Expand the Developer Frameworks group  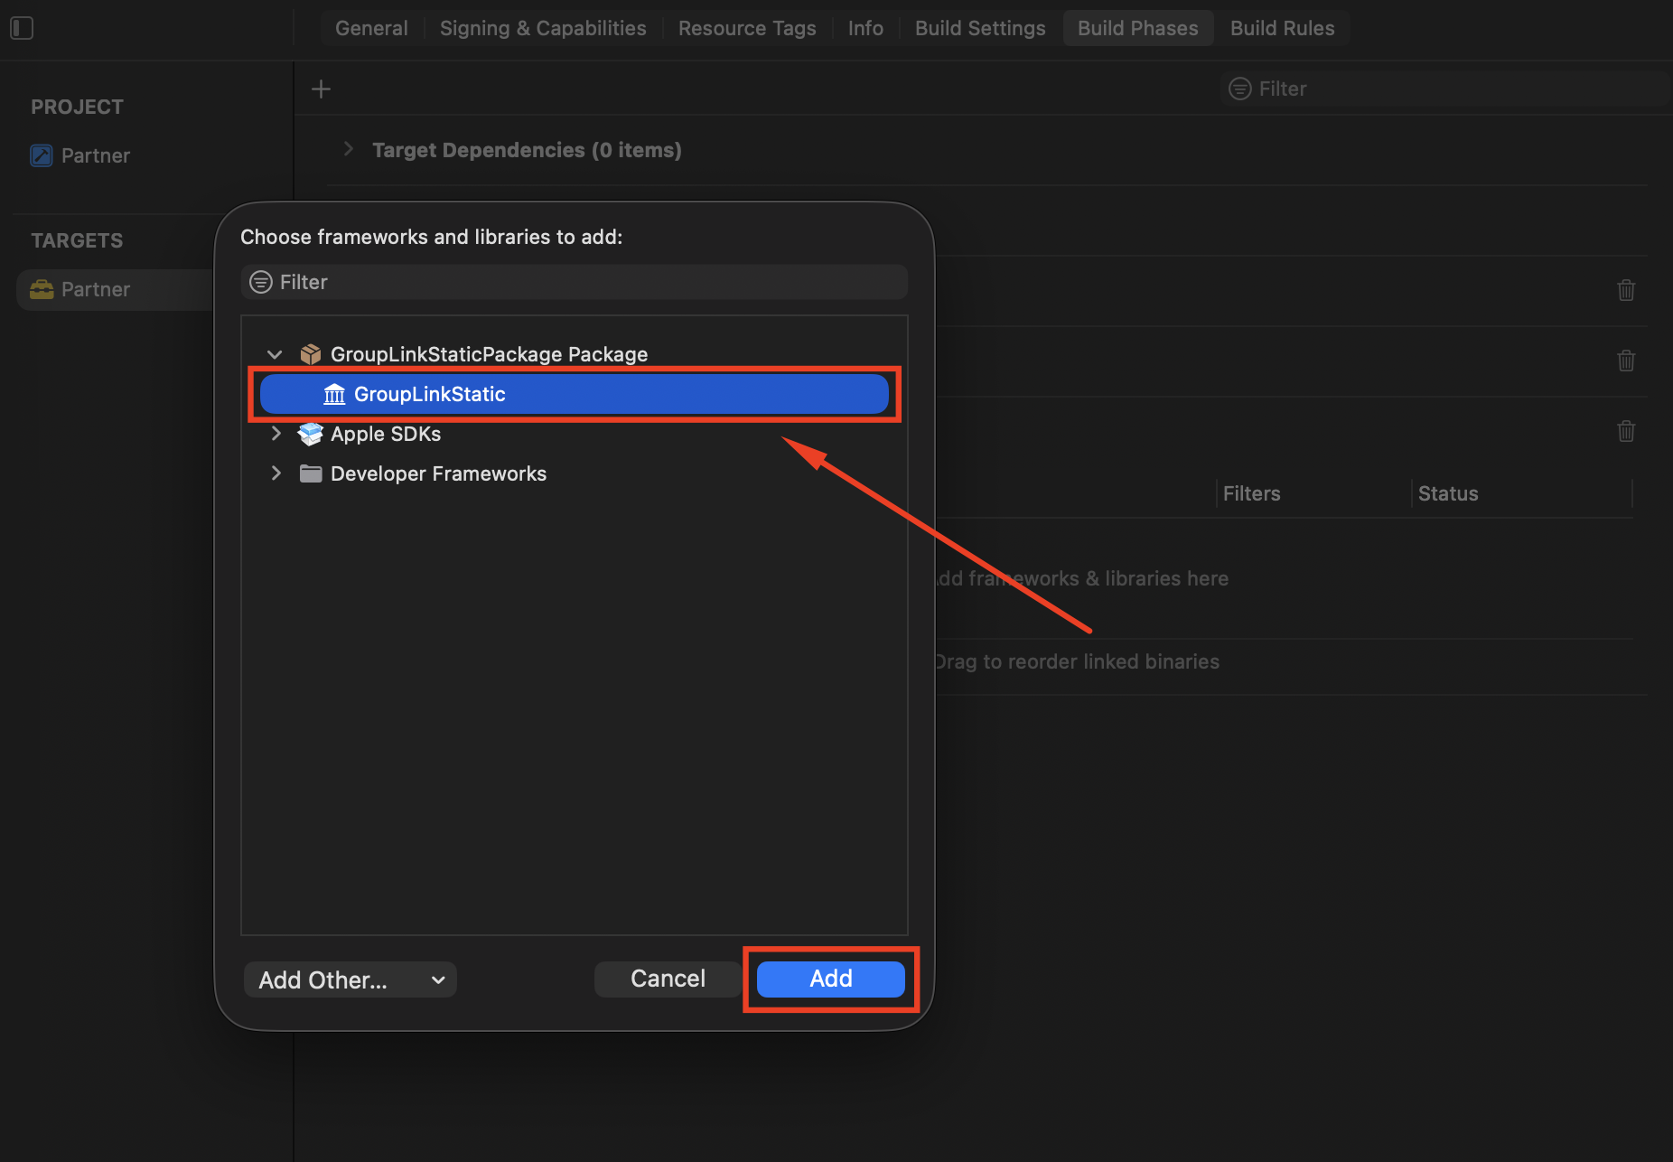coord(276,473)
